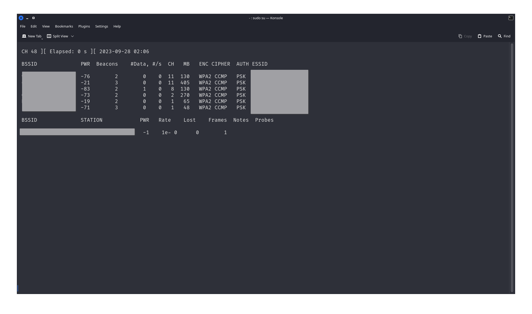The width and height of the screenshot is (532, 314).
Task: Click the Frames column header
Action: pos(218,120)
